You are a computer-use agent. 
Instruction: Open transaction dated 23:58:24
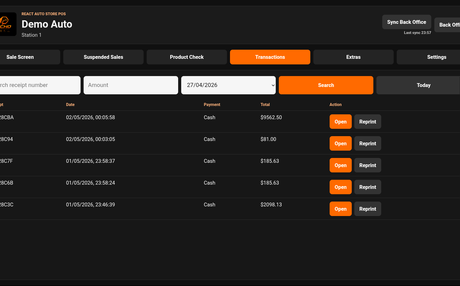click(341, 187)
